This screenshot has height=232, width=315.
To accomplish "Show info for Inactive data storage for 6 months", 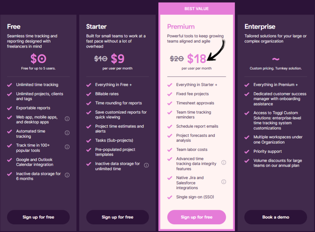I will click(x=67, y=175).
